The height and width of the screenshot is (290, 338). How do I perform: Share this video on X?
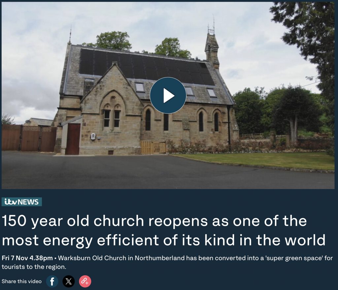[69, 281]
